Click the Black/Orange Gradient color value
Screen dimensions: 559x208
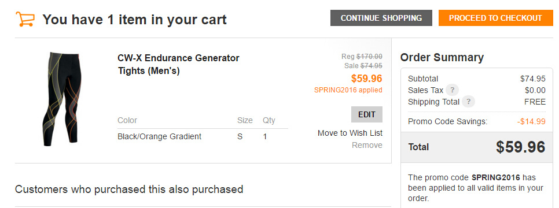point(159,136)
